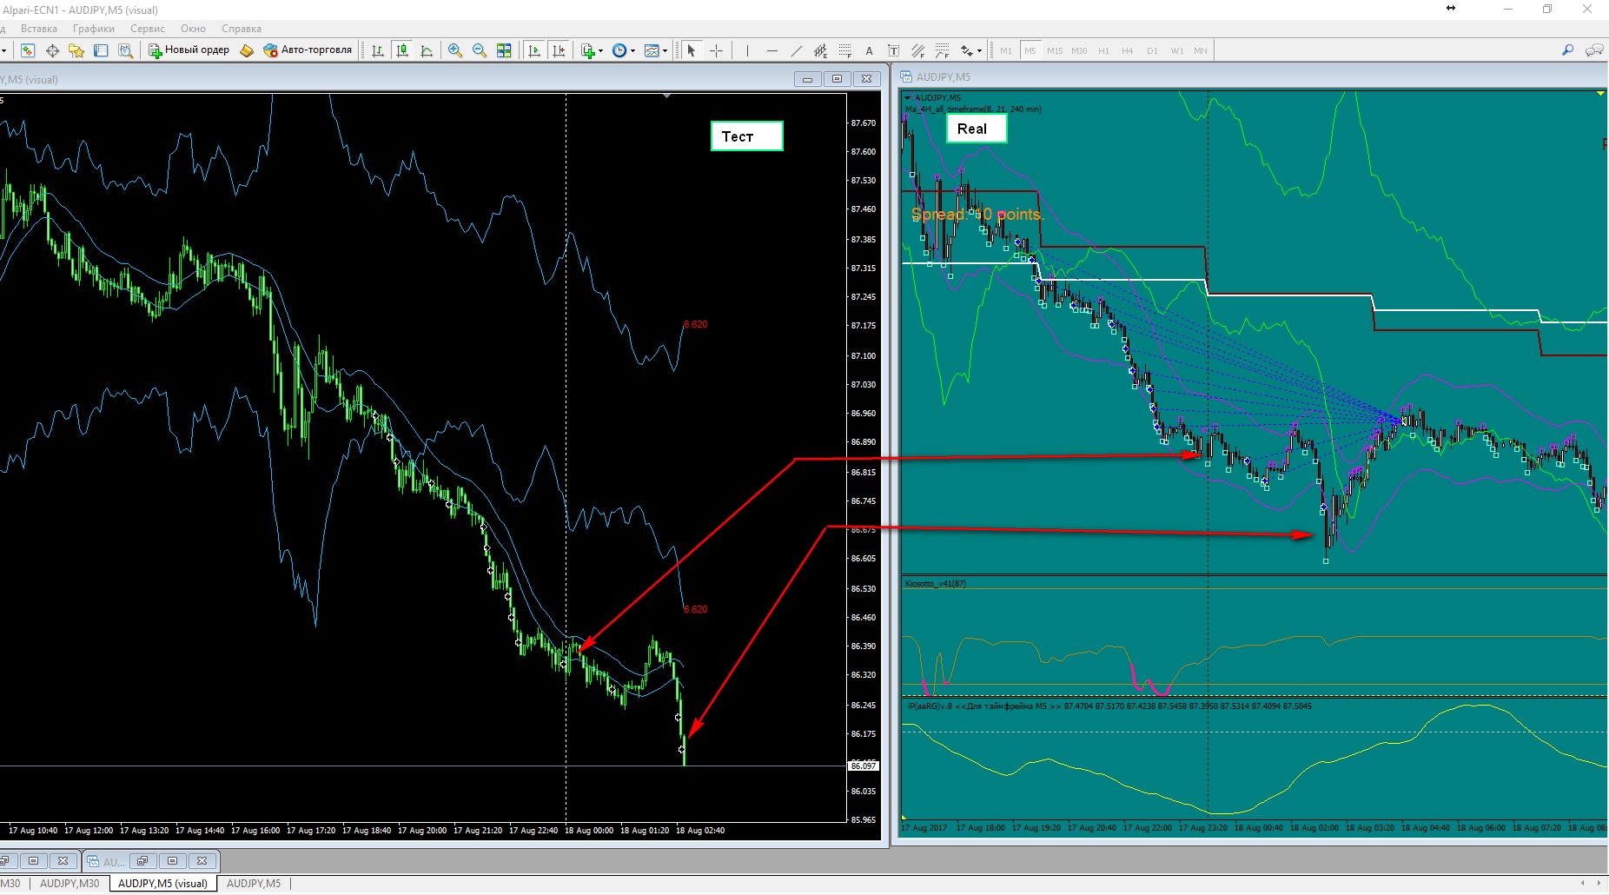Open MetaEditor with the yellow book icon
1609x895 pixels.
click(247, 50)
